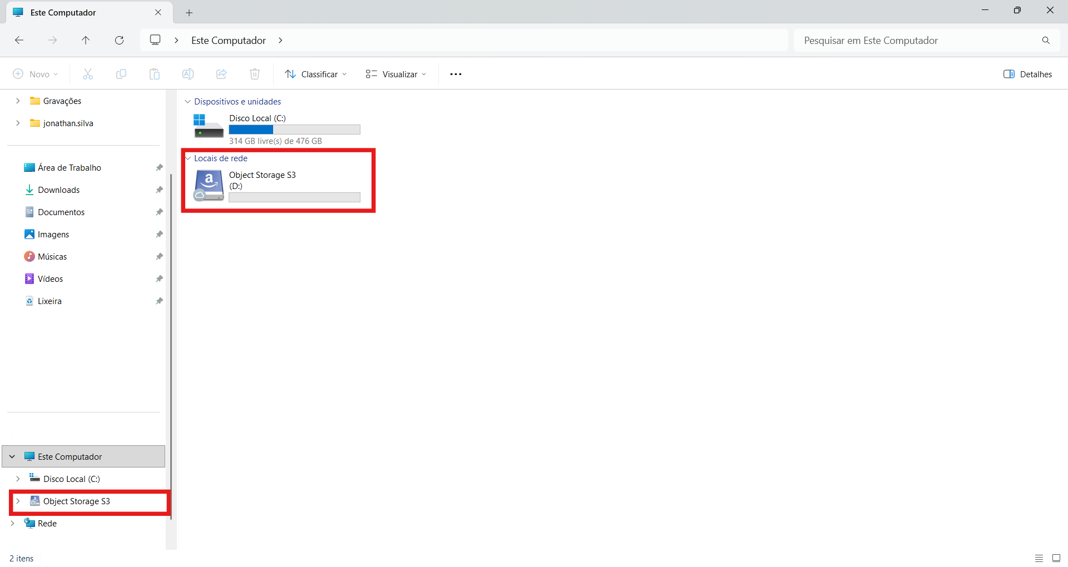Click the Back navigation arrow
1068x567 pixels.
pyautogui.click(x=19, y=40)
